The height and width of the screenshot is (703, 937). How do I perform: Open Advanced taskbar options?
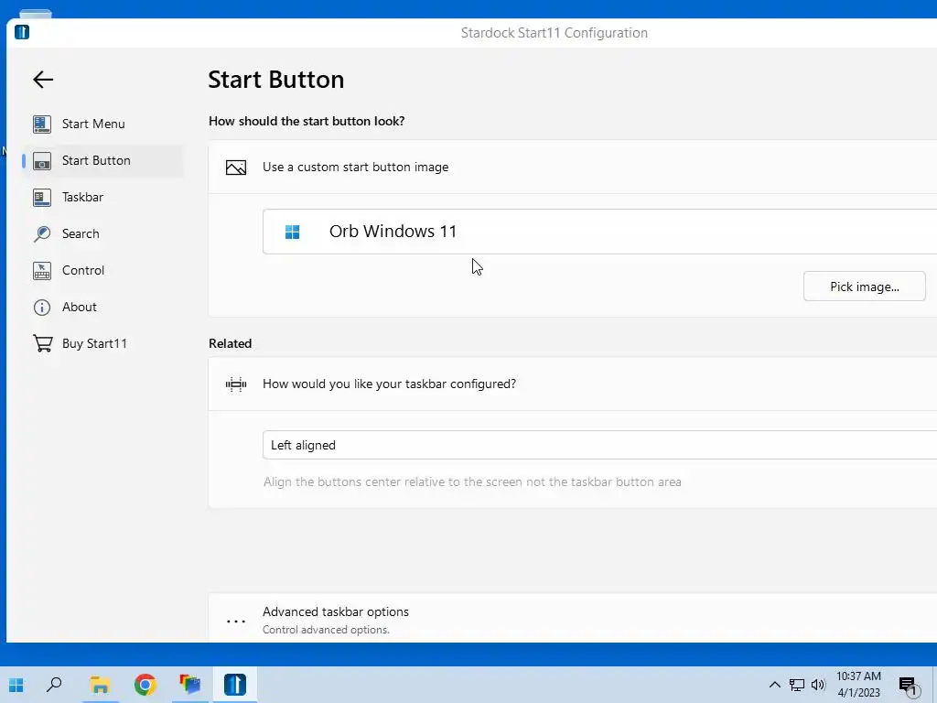pyautogui.click(x=573, y=618)
